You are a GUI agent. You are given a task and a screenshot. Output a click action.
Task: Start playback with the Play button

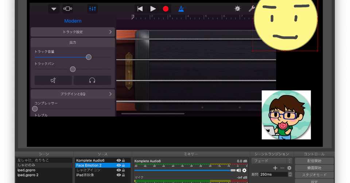(x=153, y=9)
